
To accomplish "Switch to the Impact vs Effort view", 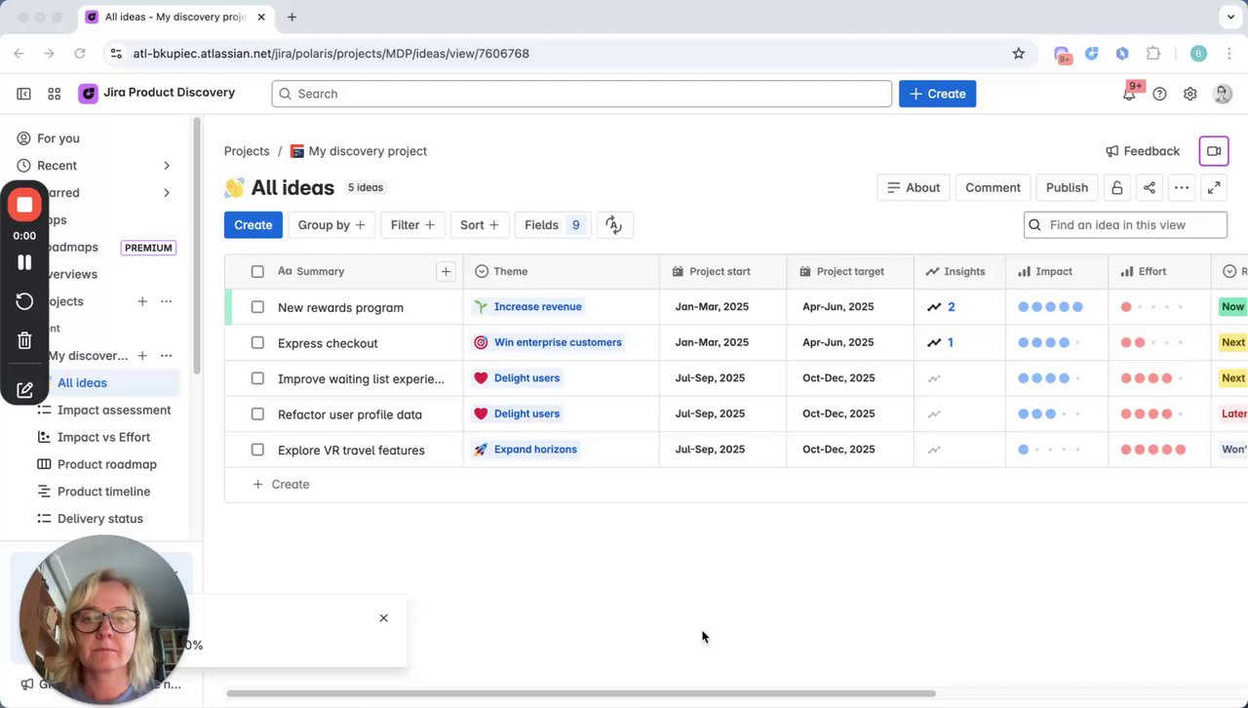I will (103, 437).
